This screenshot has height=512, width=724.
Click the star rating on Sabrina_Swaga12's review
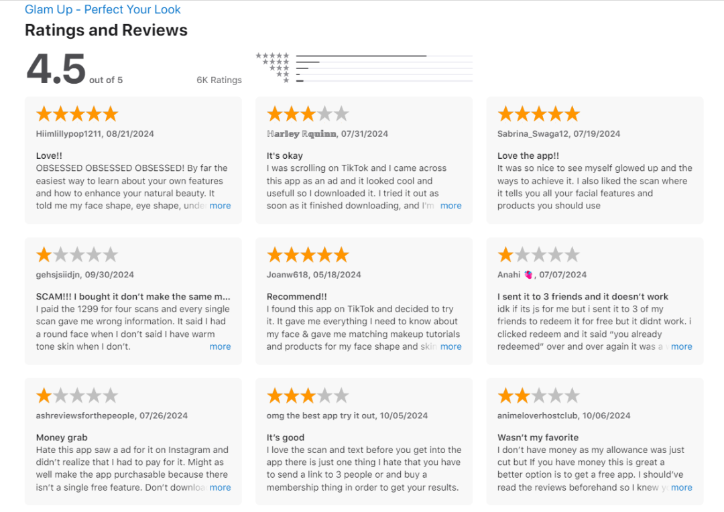pos(538,114)
